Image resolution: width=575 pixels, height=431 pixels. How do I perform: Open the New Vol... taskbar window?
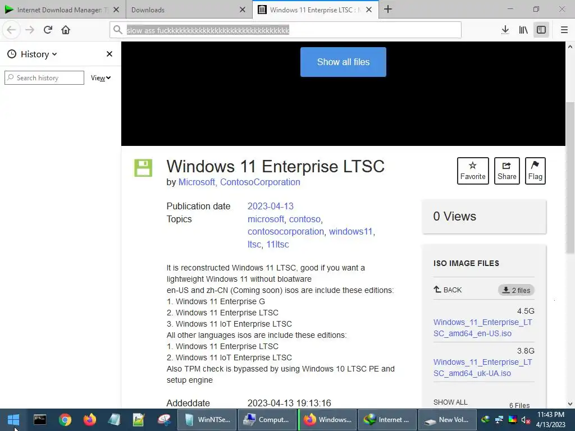coord(447,419)
